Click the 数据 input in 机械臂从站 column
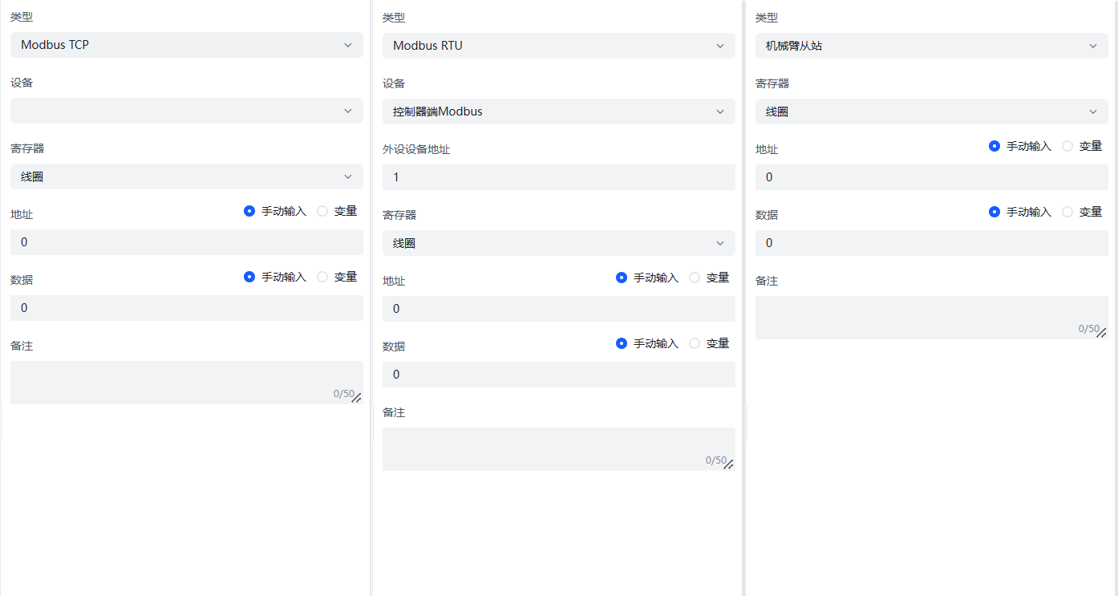Image resolution: width=1118 pixels, height=596 pixels. (x=931, y=242)
